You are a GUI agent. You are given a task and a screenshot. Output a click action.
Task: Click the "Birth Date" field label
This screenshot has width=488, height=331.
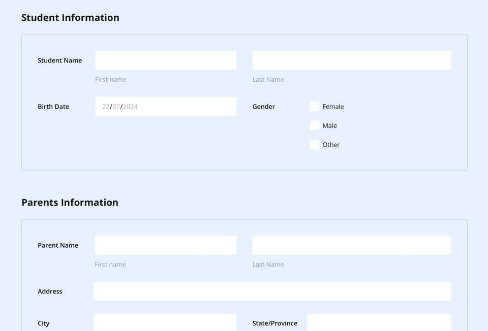[53, 107]
